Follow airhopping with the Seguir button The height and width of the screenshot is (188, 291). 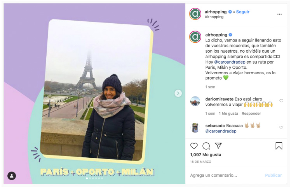243,12
